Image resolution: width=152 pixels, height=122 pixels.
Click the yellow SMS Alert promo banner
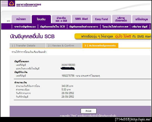coord(113,36)
